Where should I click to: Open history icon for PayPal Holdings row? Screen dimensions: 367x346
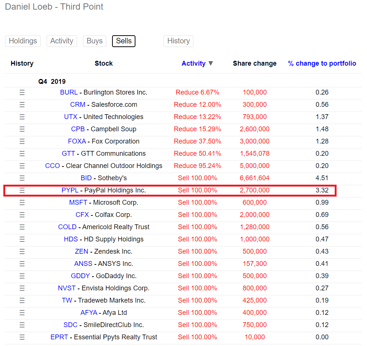pos(22,190)
